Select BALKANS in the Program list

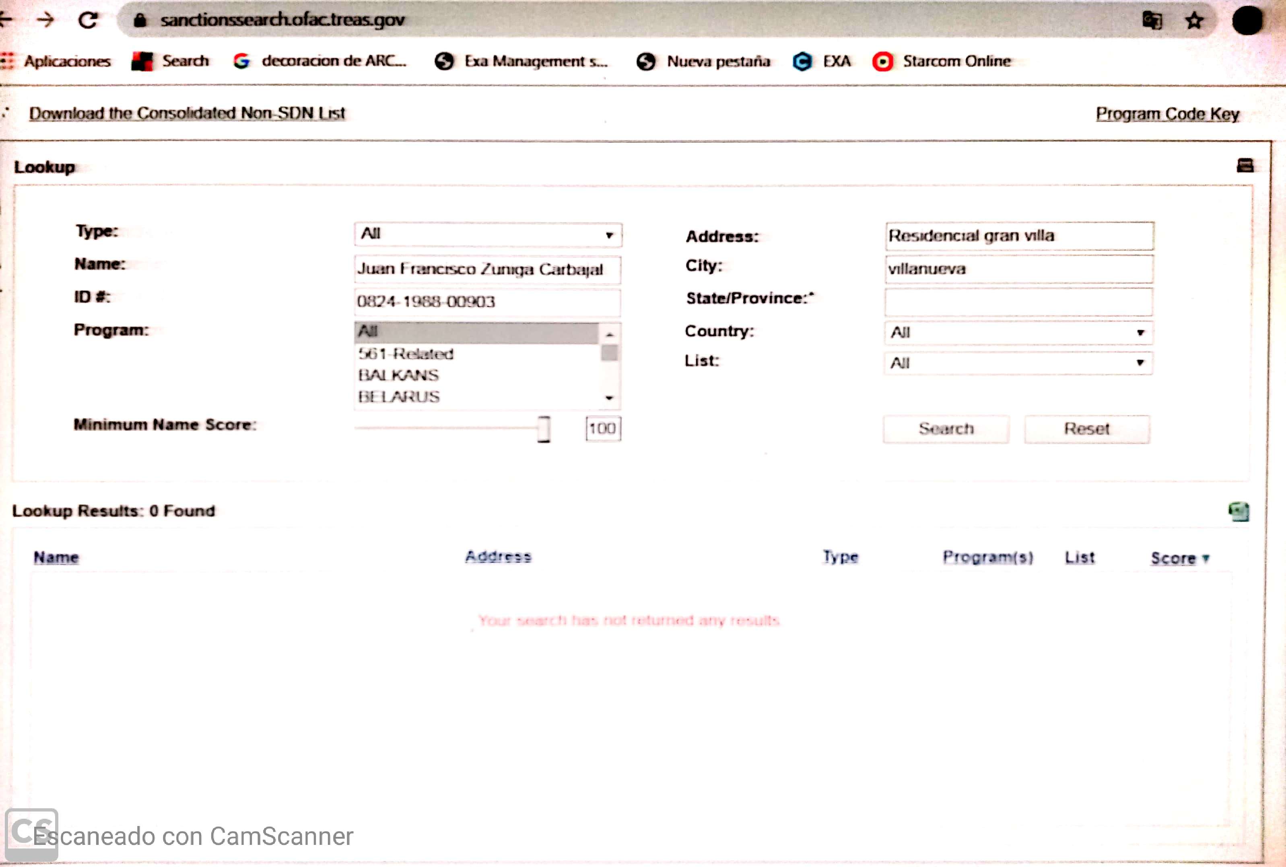(398, 376)
